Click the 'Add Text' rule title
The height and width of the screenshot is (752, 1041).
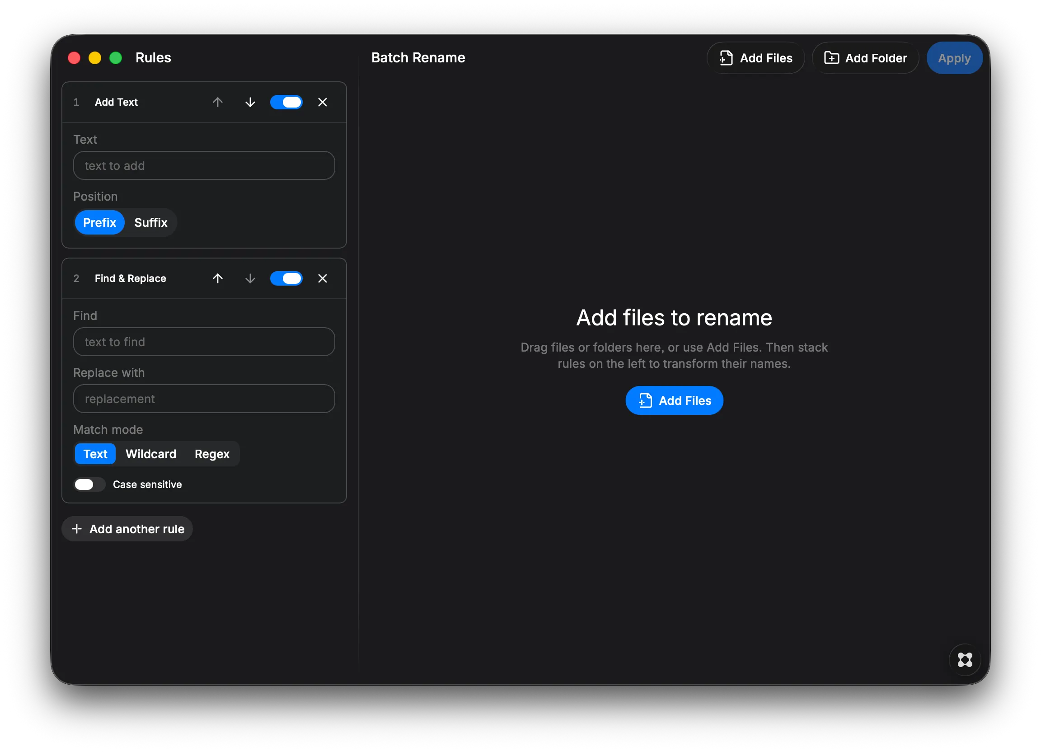coord(116,102)
